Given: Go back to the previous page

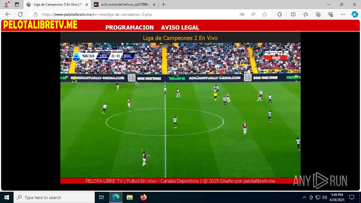Looking at the screenshot, I should point(8,14).
